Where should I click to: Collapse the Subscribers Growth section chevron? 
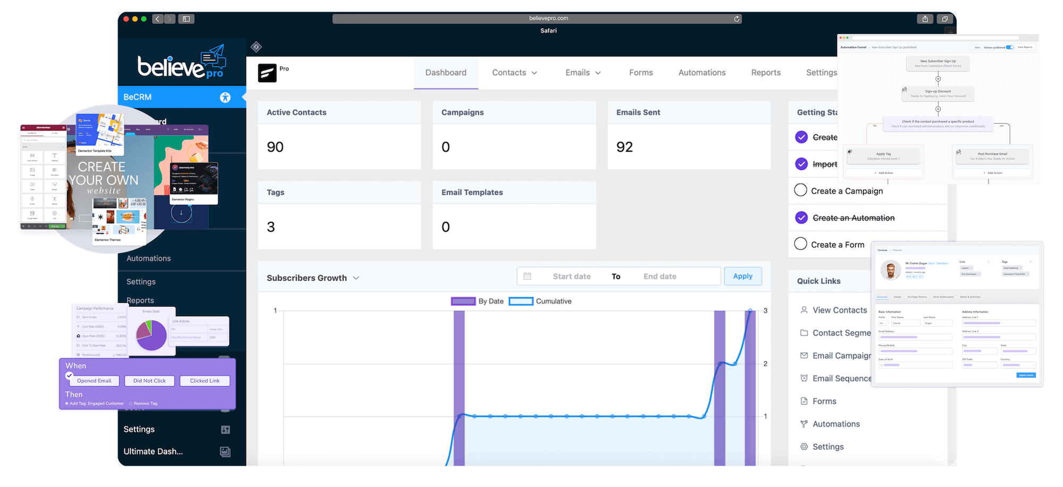coord(356,277)
